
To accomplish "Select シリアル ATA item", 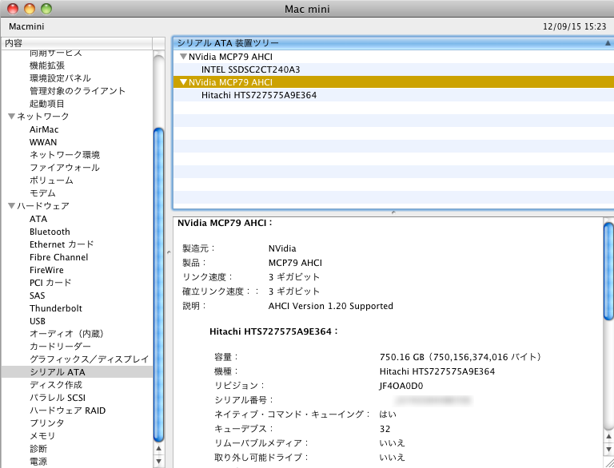I will tap(77, 372).
